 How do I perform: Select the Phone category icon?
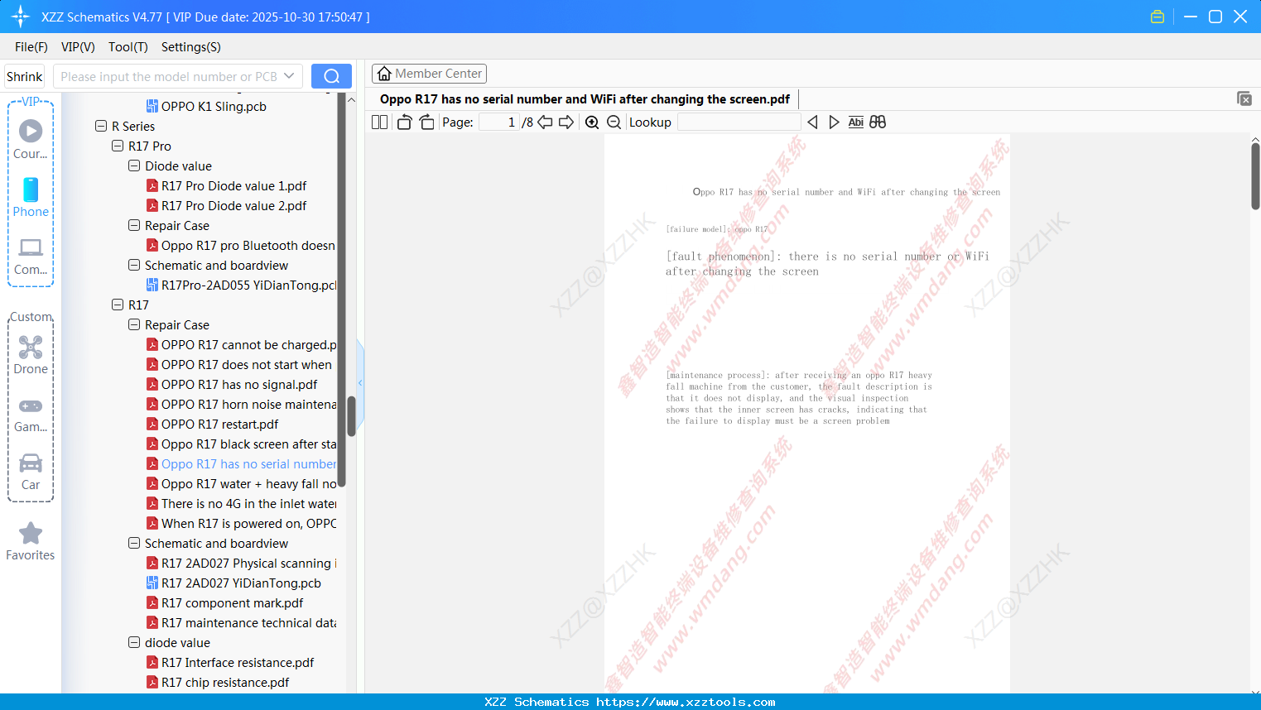tap(31, 197)
